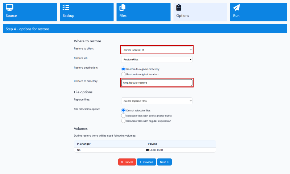Click the Local-0001 volume name

point(156,150)
